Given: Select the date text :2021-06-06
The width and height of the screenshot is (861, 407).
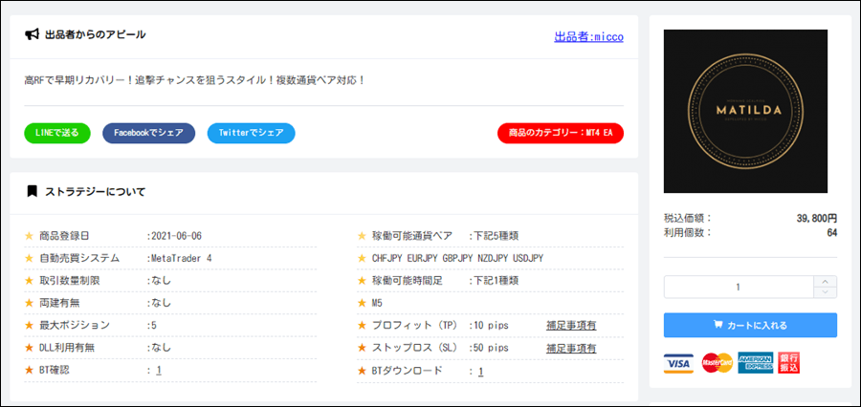Looking at the screenshot, I should [x=174, y=236].
